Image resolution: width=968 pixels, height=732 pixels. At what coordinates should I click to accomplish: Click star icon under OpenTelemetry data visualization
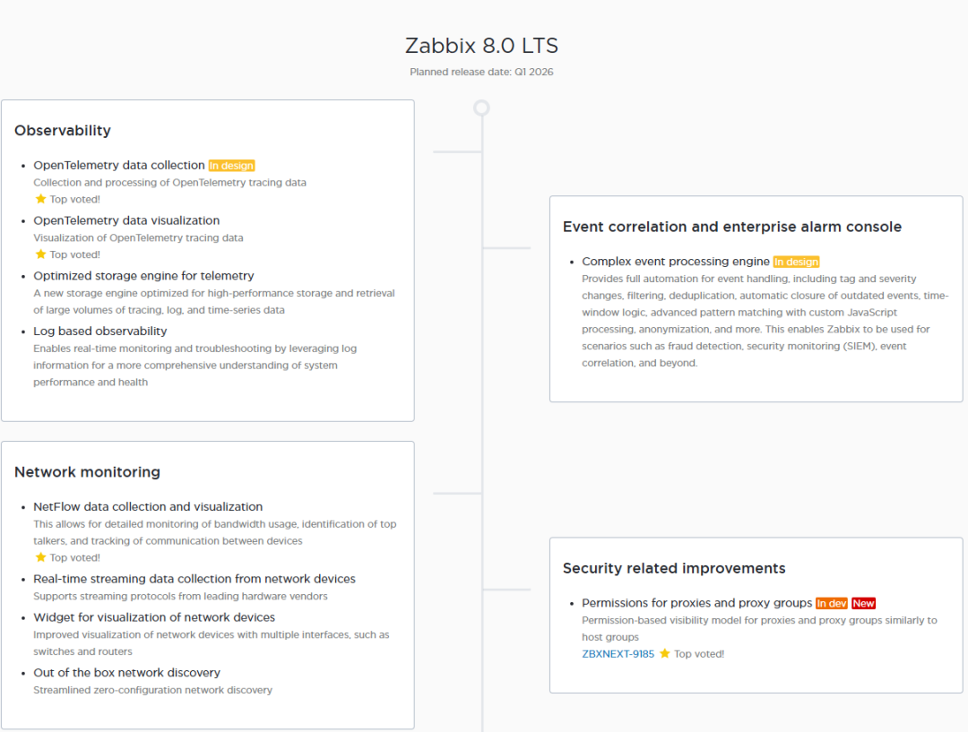40,254
